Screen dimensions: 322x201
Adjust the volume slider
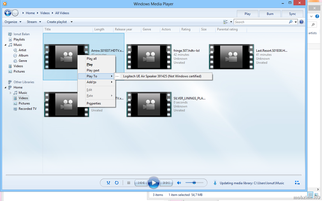194,182
